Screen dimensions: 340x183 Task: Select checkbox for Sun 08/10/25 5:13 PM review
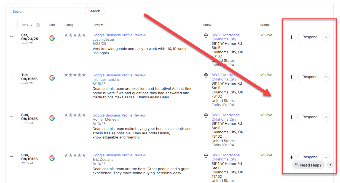11,115
